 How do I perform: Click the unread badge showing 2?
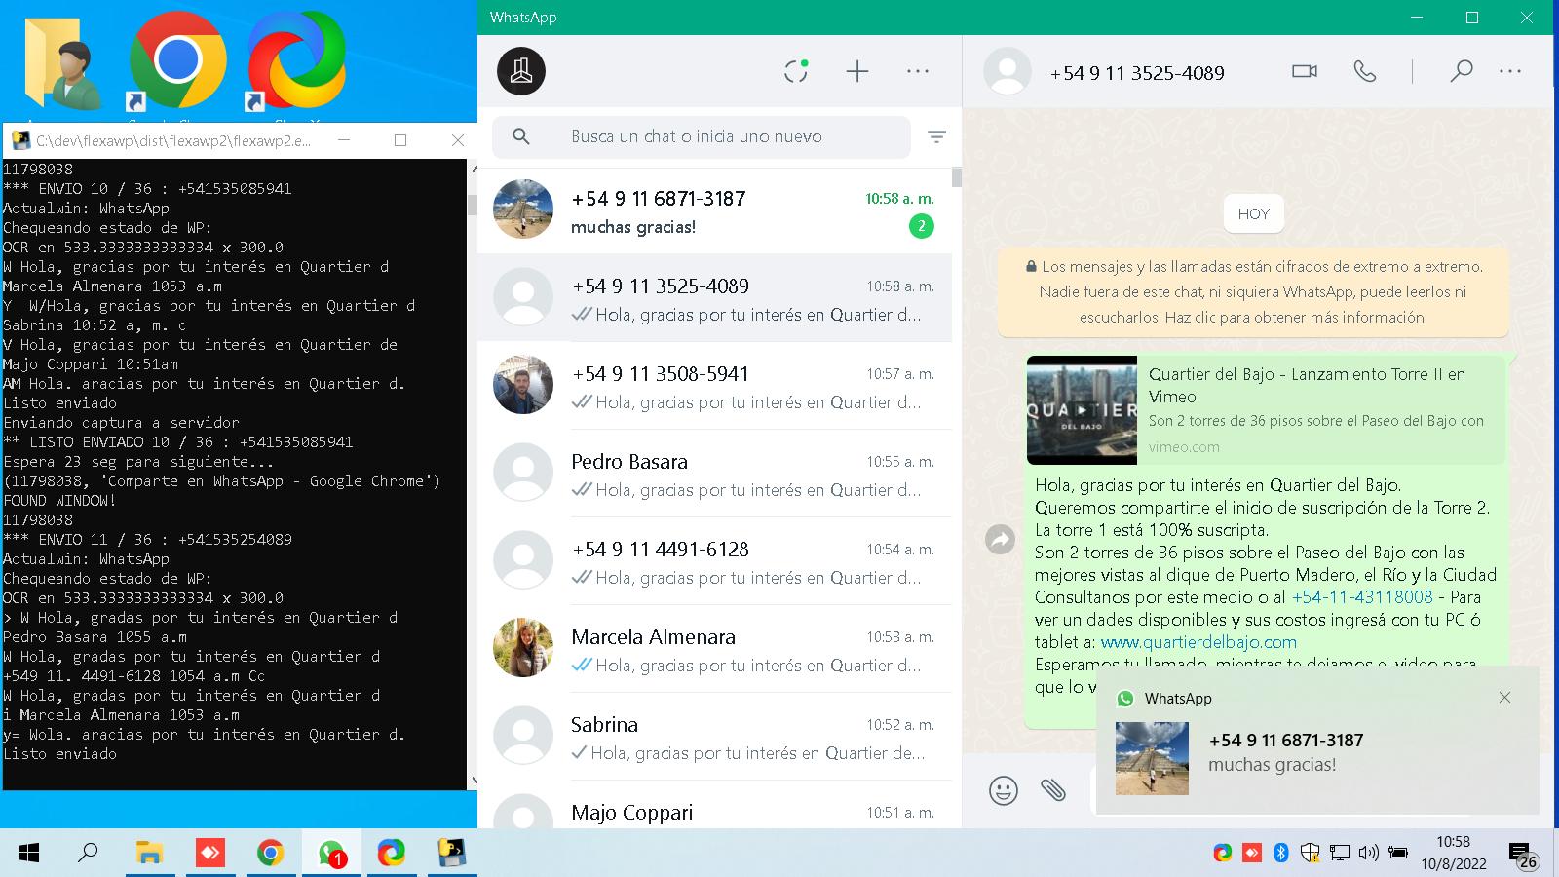coord(921,226)
